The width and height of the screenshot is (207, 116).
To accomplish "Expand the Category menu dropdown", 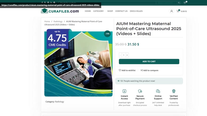I will click(x=99, y=11).
